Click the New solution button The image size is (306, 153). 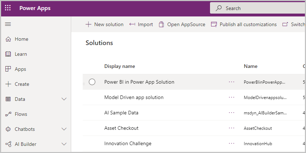105,24
